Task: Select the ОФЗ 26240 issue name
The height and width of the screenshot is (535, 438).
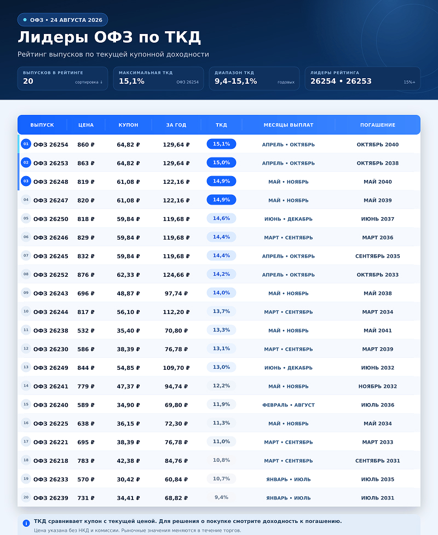Action: [51, 405]
